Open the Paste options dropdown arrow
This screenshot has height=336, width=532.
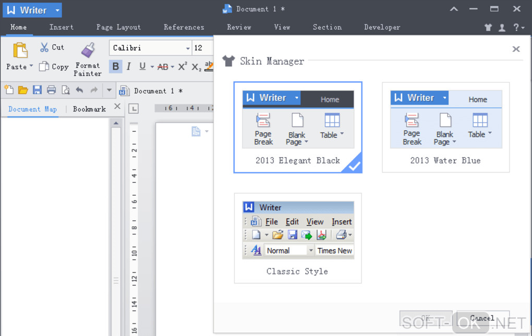[x=31, y=66]
